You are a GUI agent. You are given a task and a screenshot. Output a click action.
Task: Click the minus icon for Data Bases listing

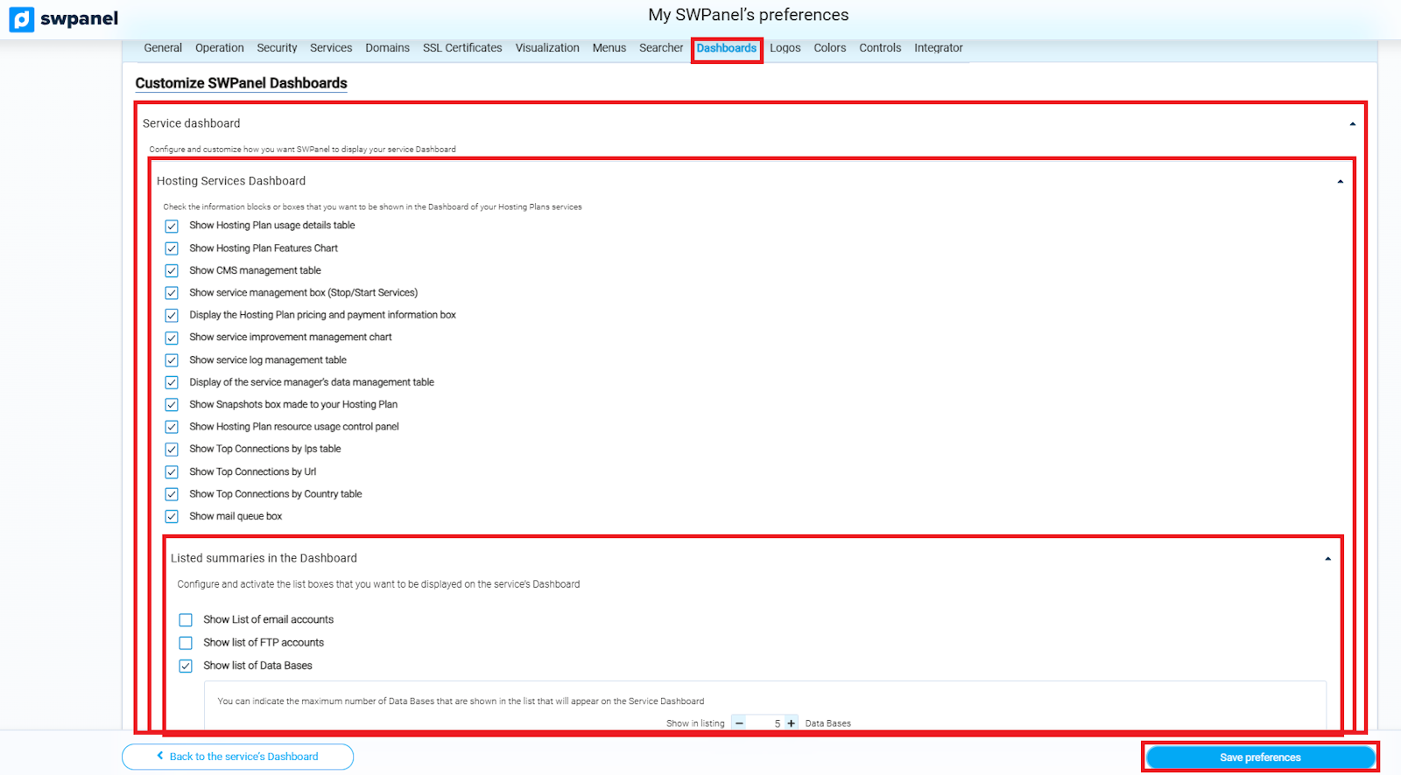[739, 723]
